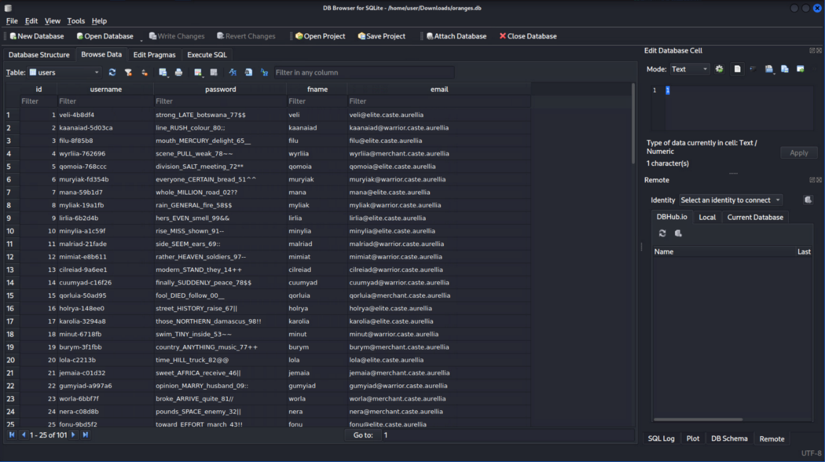Viewport: 825px width, 462px height.
Task: Sort by the email column header
Action: [x=439, y=89]
